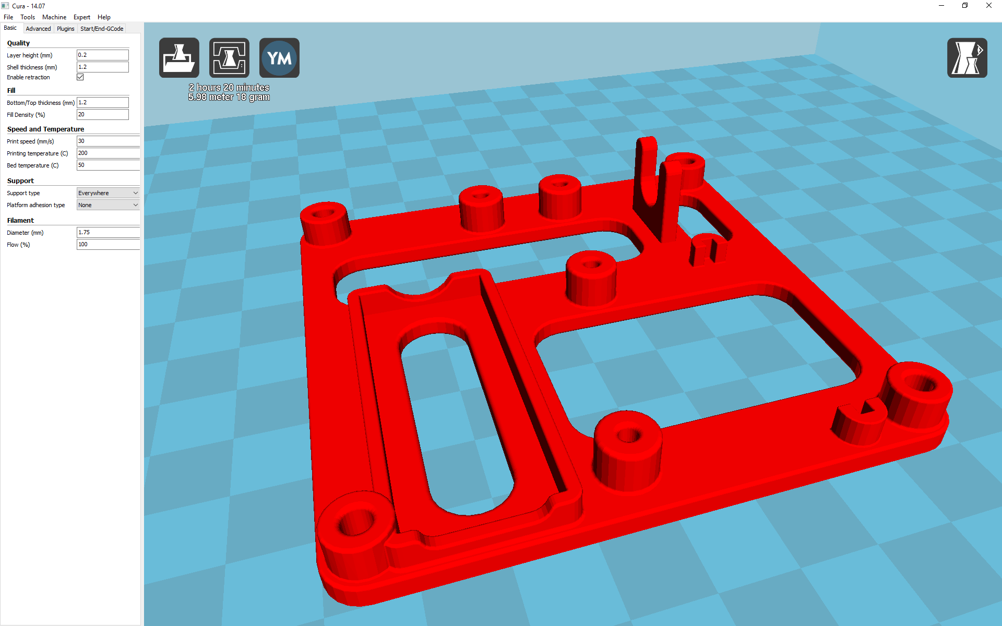The image size is (1002, 626).
Task: Open the Platform adhesion type dropdown
Action: (108, 205)
